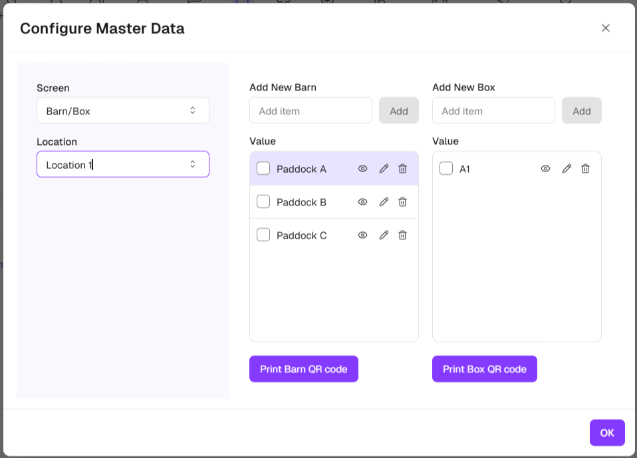The height and width of the screenshot is (458, 637).
Task: Delete Paddock A using trash icon
Action: coord(402,169)
